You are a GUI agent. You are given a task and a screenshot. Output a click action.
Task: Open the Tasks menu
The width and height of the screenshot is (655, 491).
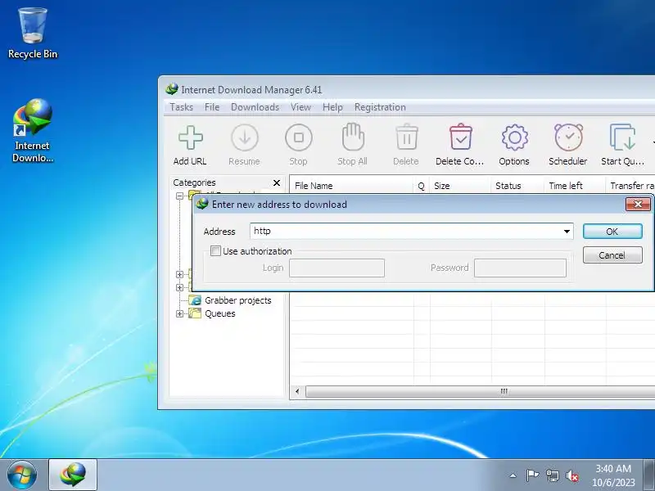coord(181,107)
